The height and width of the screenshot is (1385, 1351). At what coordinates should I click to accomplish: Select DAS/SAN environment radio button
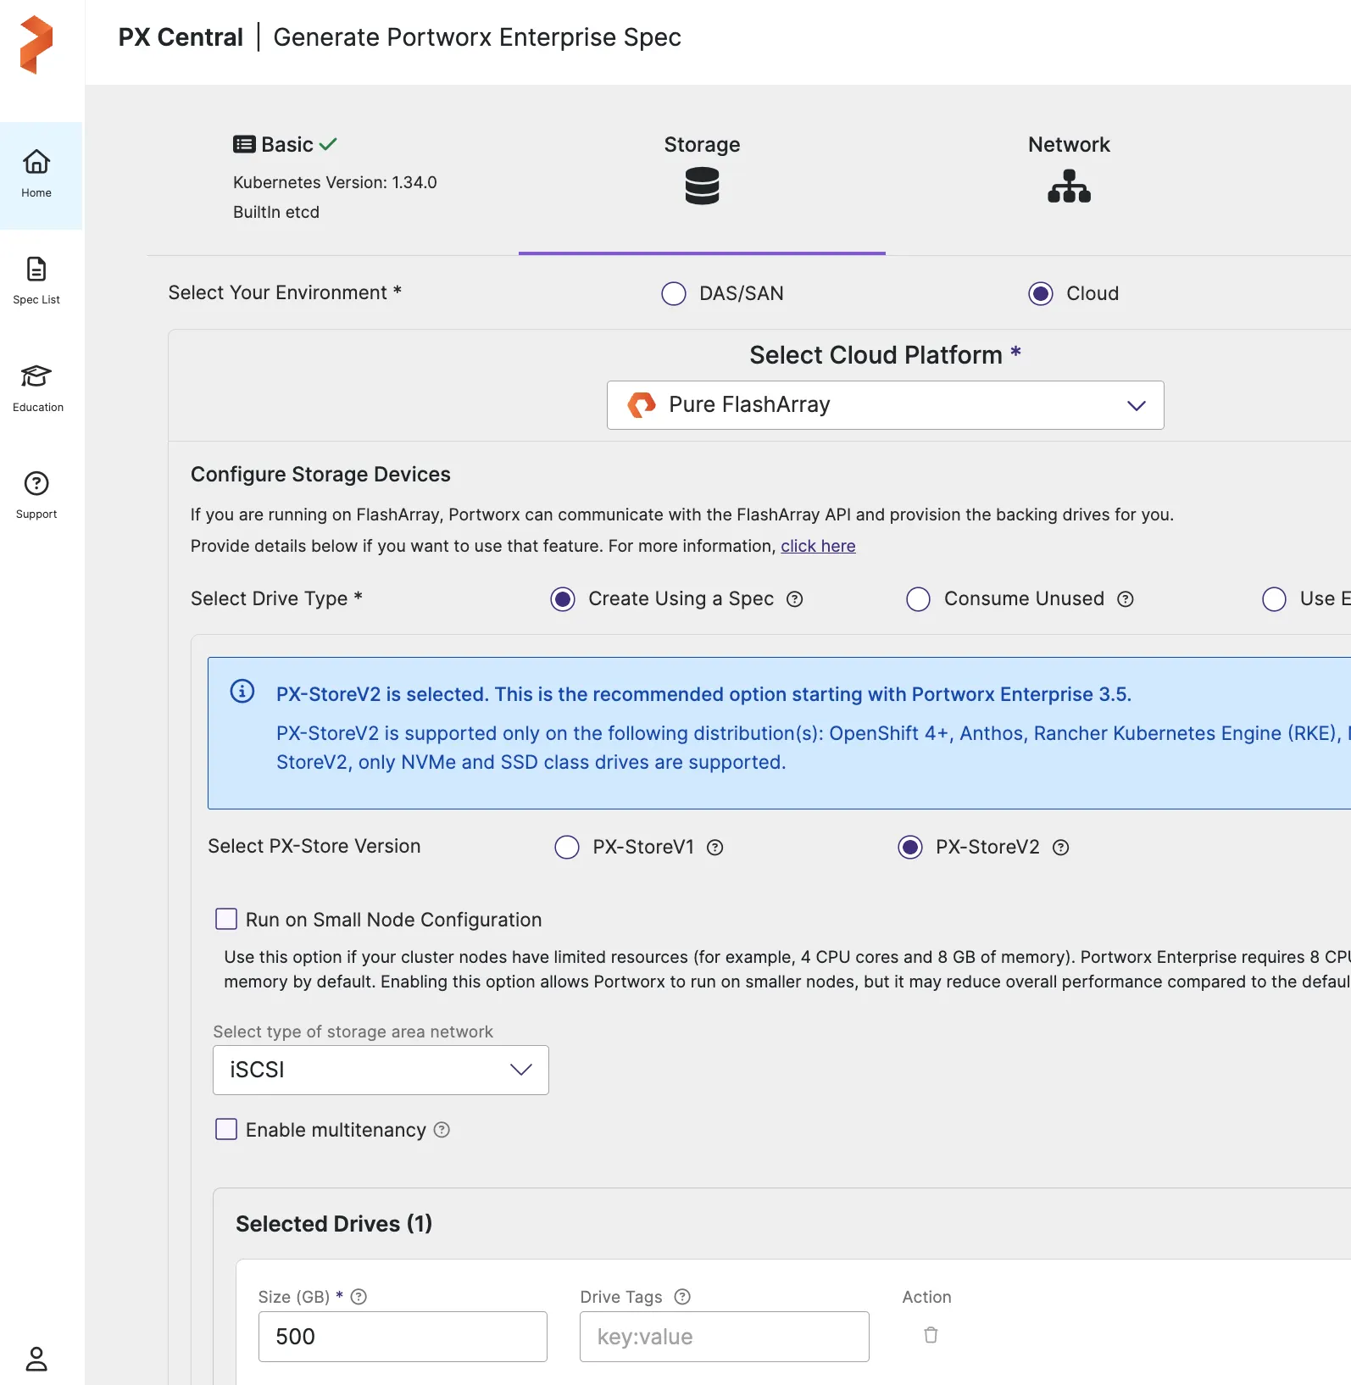[674, 294]
